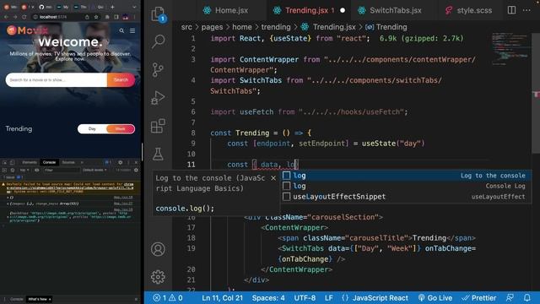This screenshot has width=540, height=304.
Task: Switch to the style.scss editor tab
Action: coord(469,10)
